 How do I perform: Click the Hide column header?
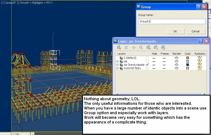tap(154, 54)
